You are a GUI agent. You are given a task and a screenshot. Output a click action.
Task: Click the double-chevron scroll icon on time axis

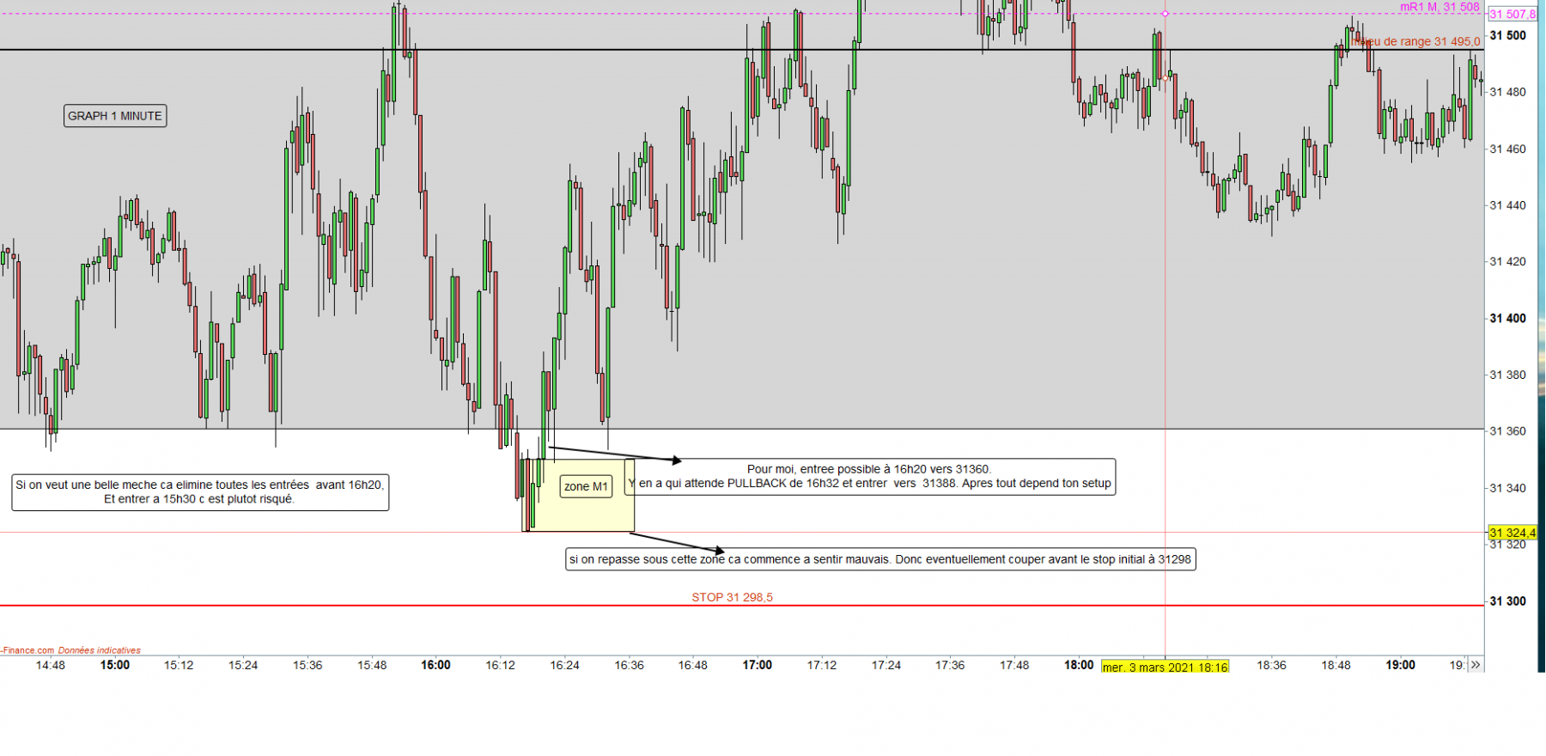1476,665
